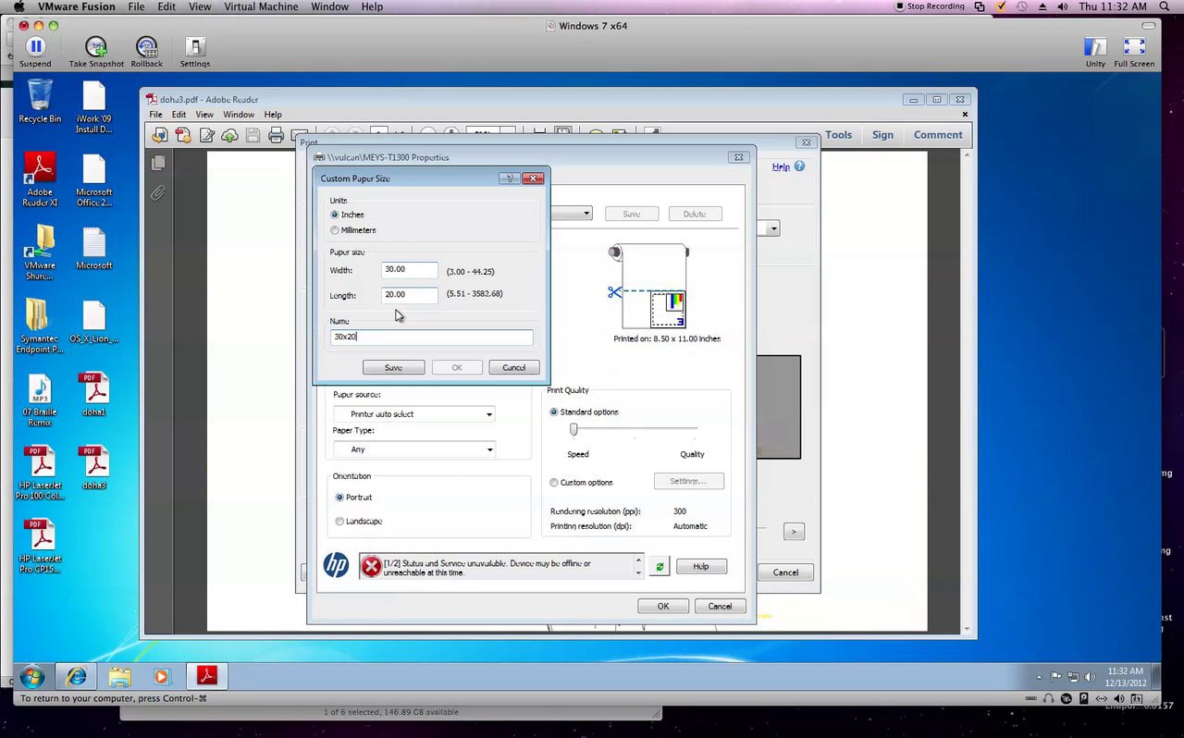Screen dimensions: 1184x738
Task: Click the Help link in the Print dialog
Action: pos(781,167)
